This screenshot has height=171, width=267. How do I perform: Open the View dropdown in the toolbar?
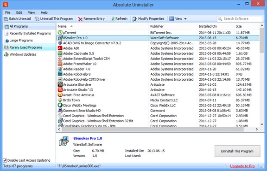(x=178, y=19)
